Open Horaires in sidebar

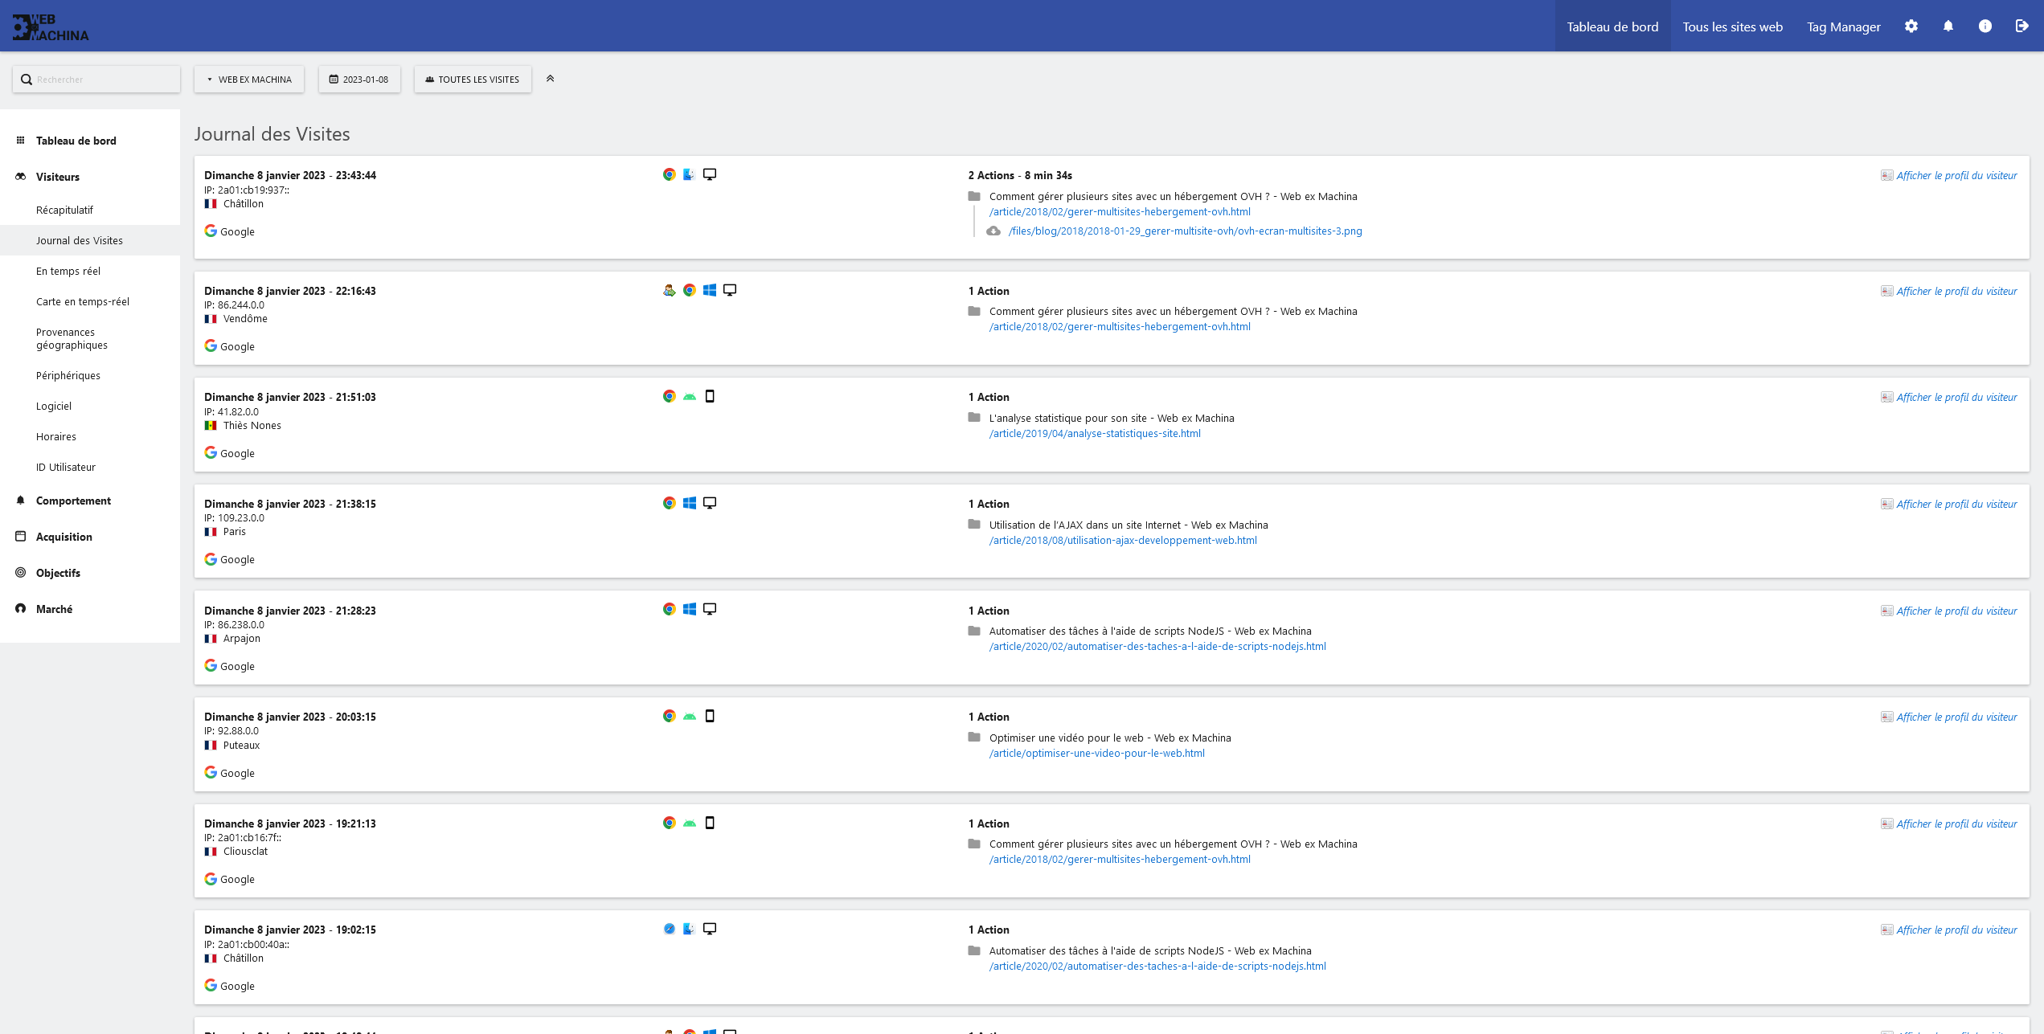pyautogui.click(x=56, y=436)
